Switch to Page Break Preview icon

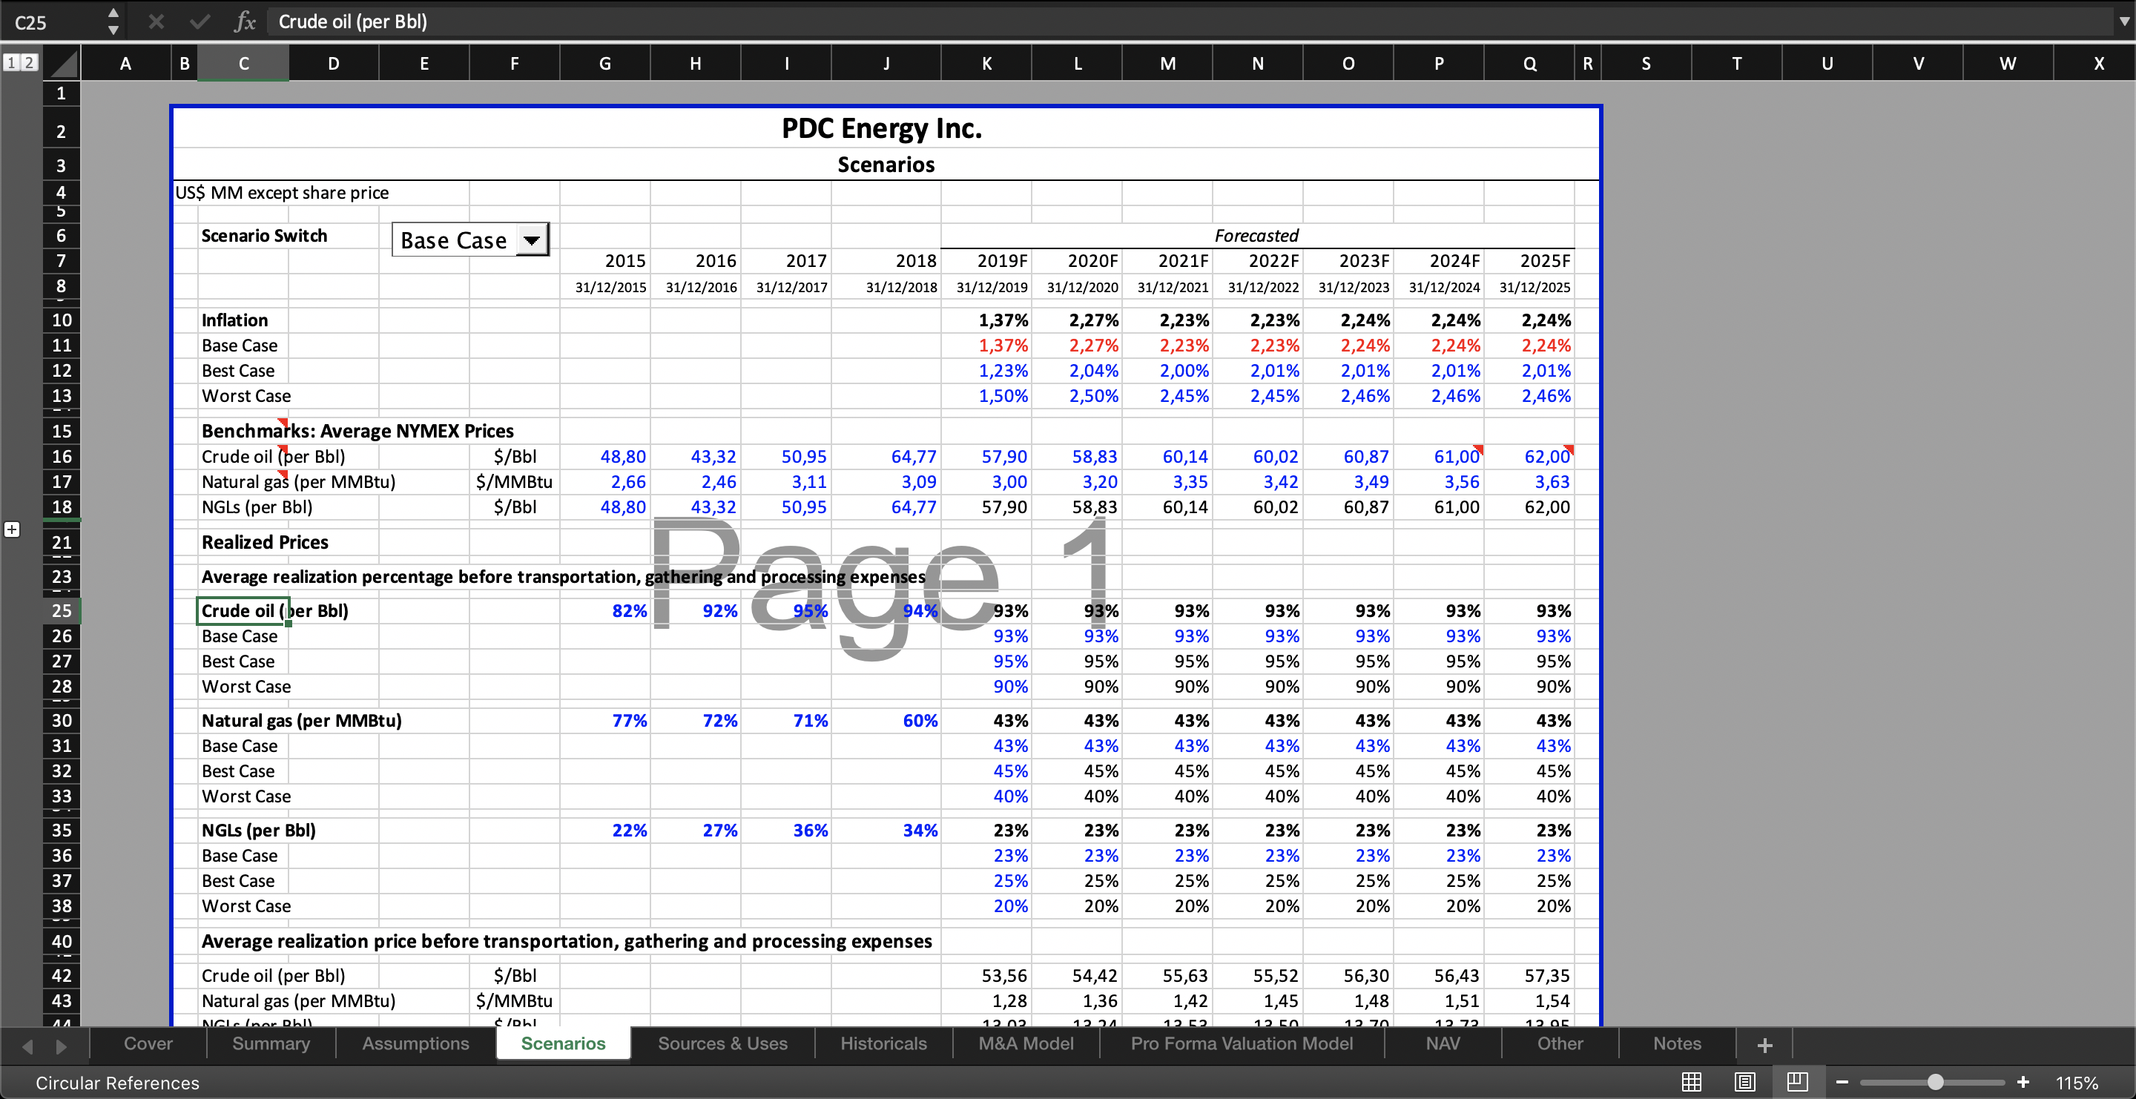point(1797,1082)
